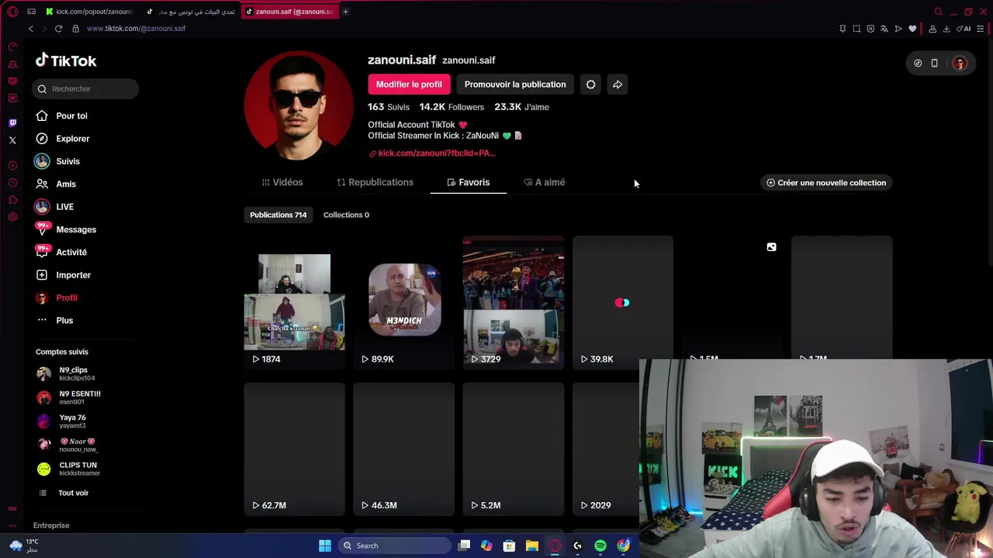
Task: Open the ad blocker shield icon
Action: pos(870,29)
